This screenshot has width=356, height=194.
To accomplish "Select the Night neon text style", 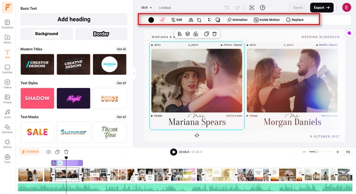I will coord(73,98).
